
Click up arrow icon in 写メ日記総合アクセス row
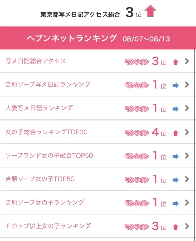[176, 62]
